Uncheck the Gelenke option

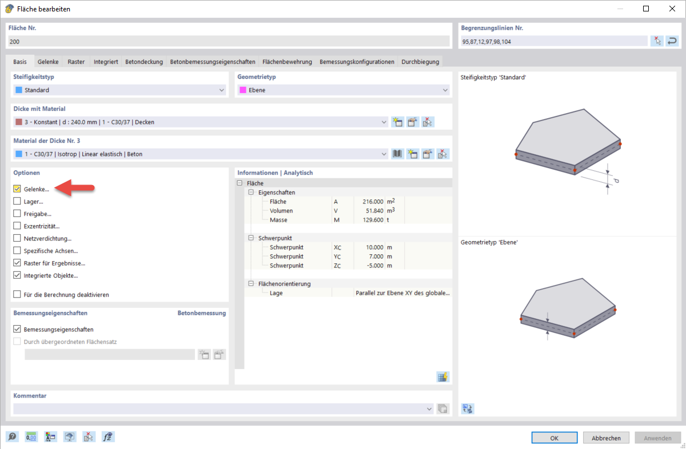pos(17,189)
